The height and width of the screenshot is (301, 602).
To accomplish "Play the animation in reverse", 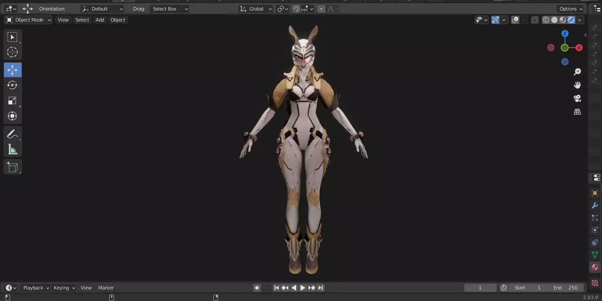I will point(294,288).
